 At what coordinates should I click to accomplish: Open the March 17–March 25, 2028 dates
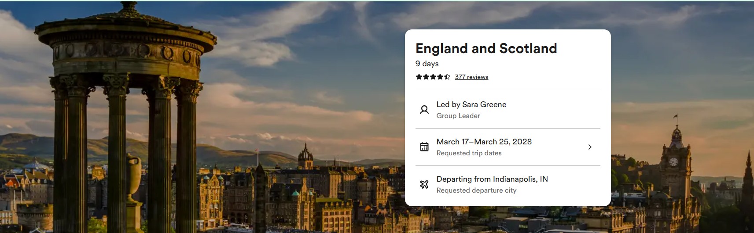pyautogui.click(x=484, y=142)
